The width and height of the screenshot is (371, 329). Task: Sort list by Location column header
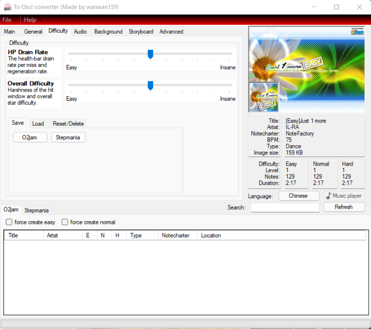click(x=281, y=235)
